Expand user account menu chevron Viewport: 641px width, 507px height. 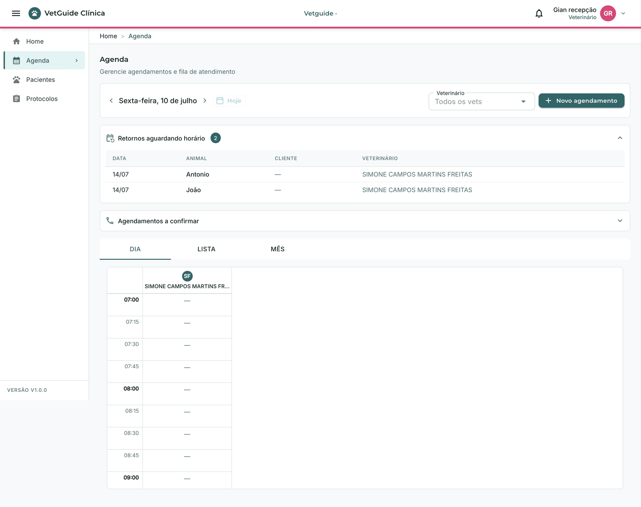coord(623,13)
